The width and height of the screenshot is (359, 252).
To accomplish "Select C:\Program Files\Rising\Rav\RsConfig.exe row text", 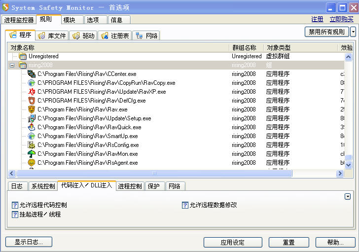I will [88, 145].
